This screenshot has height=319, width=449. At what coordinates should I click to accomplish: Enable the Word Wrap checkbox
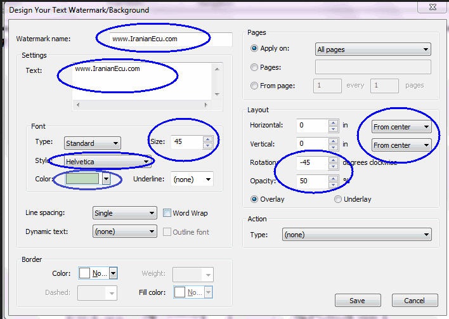[167, 212]
